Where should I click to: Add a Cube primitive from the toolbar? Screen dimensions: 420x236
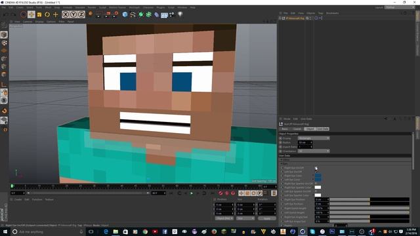tap(125, 14)
